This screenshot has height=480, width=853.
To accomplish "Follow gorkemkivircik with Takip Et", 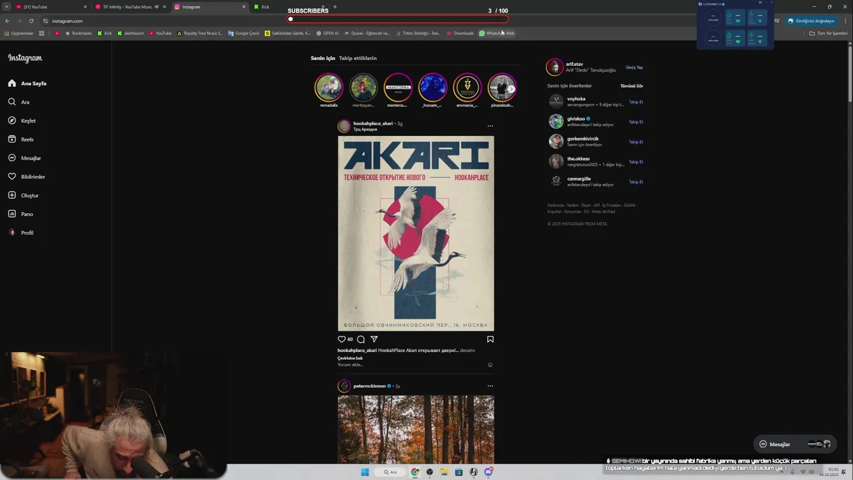I will pos(636,142).
